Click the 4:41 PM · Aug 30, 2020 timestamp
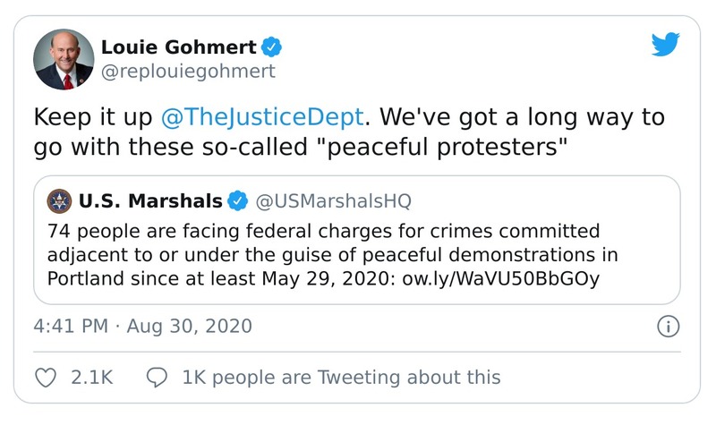The image size is (716, 425). (142, 326)
